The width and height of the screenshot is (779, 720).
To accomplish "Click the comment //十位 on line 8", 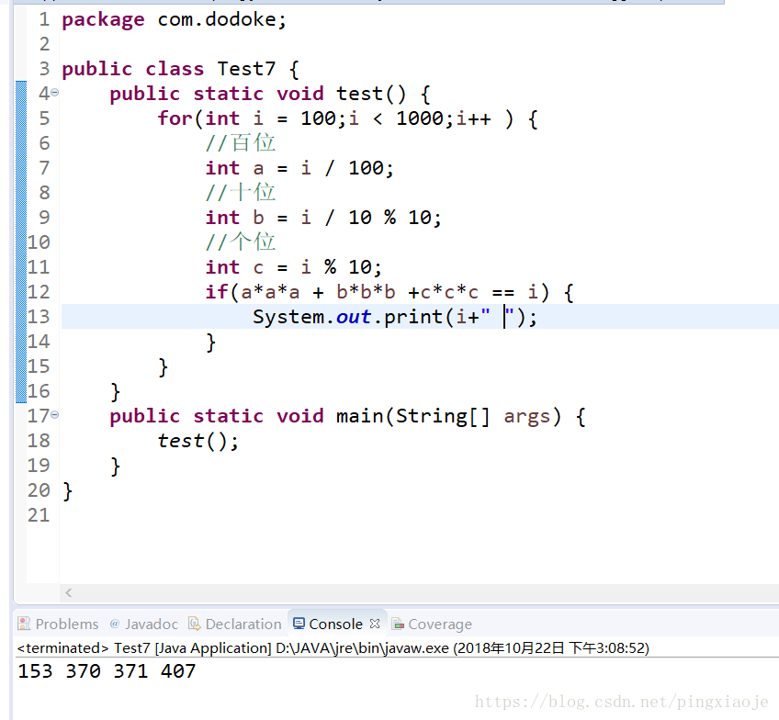I will click(x=241, y=193).
